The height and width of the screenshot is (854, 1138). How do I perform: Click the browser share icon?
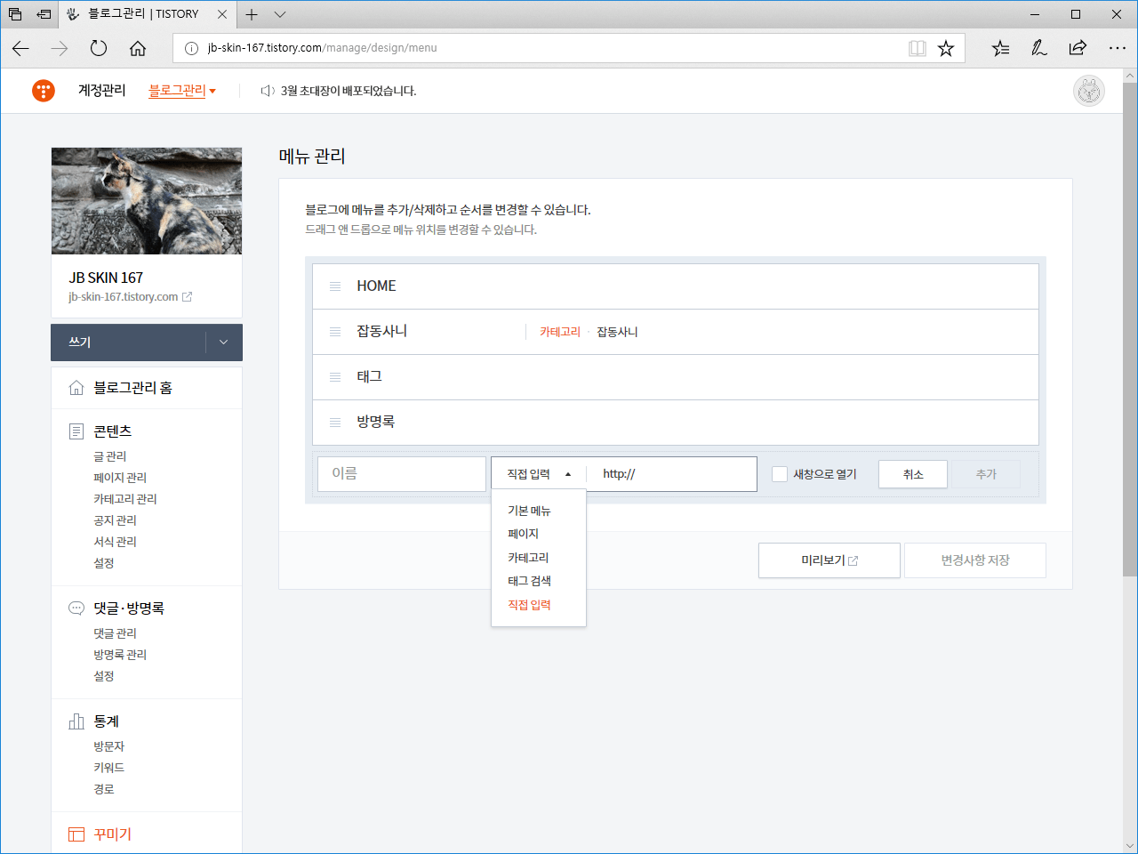[1078, 48]
